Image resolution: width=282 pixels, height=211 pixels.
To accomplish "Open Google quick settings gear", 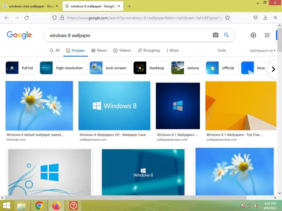I will pyautogui.click(x=253, y=35).
